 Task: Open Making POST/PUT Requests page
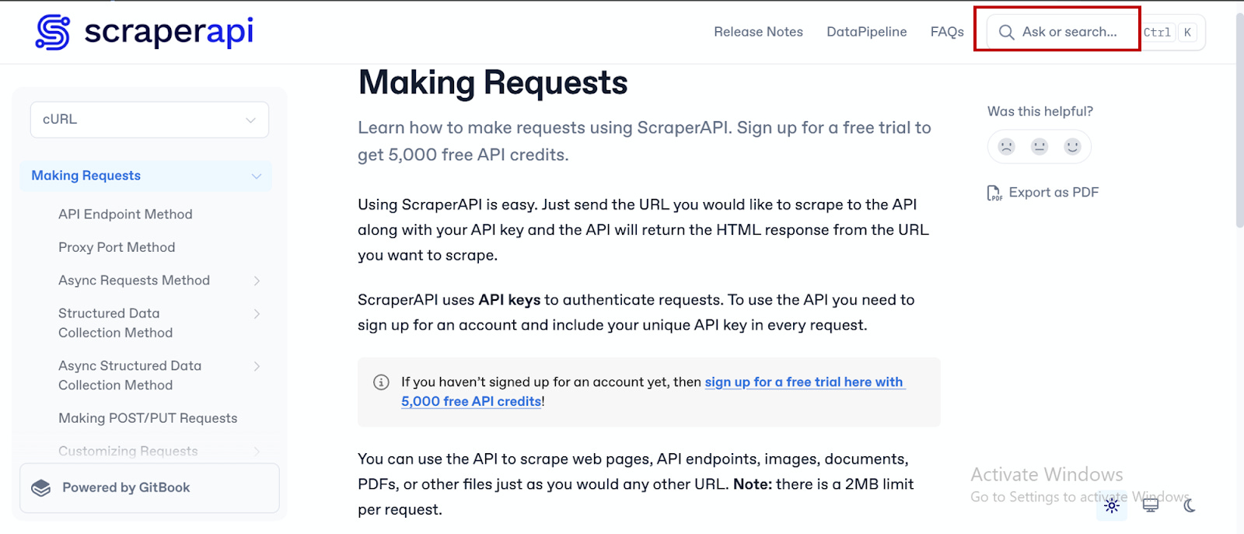click(148, 418)
